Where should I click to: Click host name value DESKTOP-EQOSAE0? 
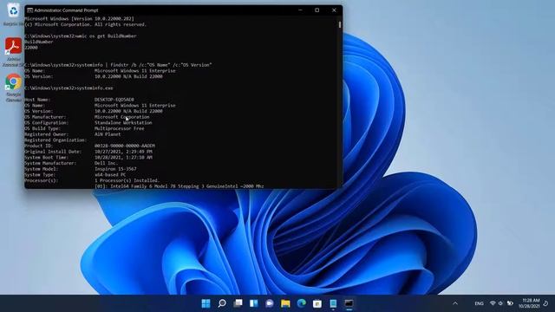114,100
